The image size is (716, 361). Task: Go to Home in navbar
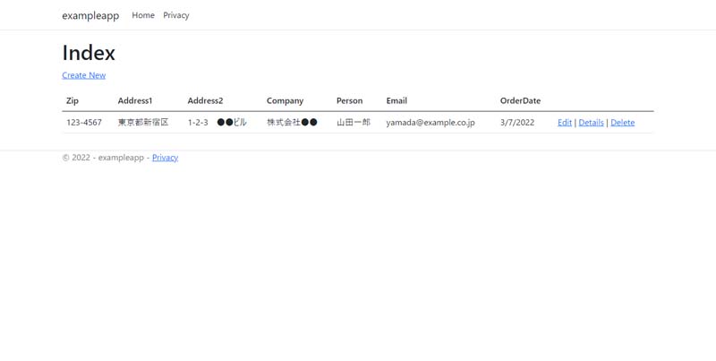(143, 15)
